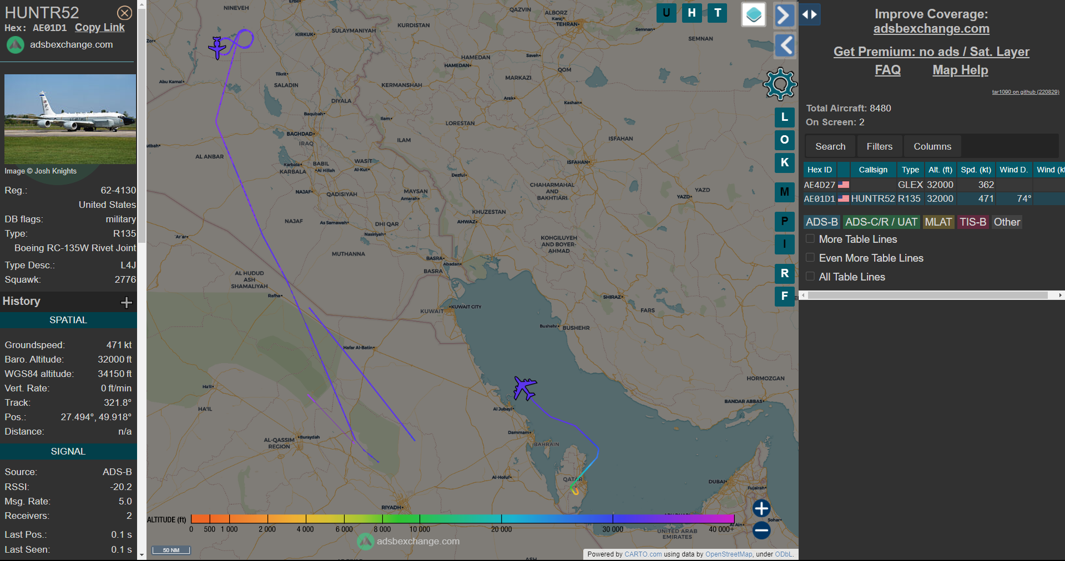Expand the History section plus icon
1065x561 pixels.
click(x=127, y=302)
